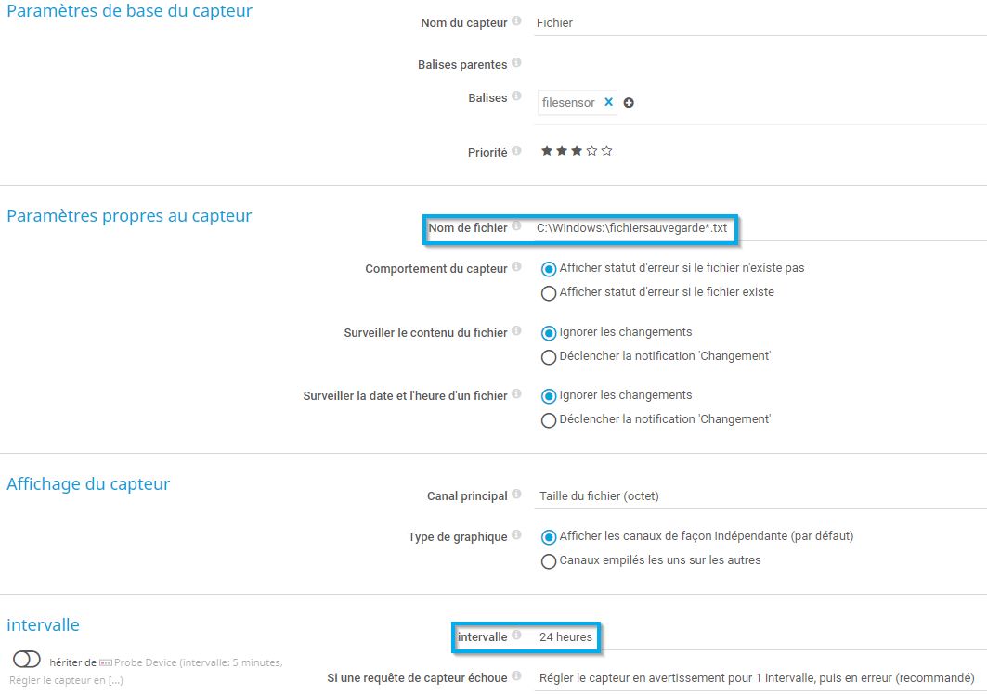Select 'Déclencher la notification' for file content
This screenshot has width=987, height=694.
[549, 357]
